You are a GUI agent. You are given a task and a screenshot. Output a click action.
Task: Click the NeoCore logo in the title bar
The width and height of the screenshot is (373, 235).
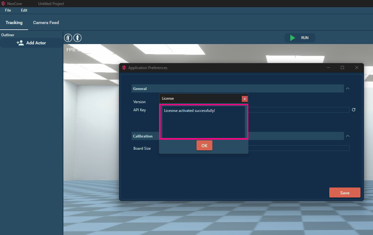click(x=3, y=3)
